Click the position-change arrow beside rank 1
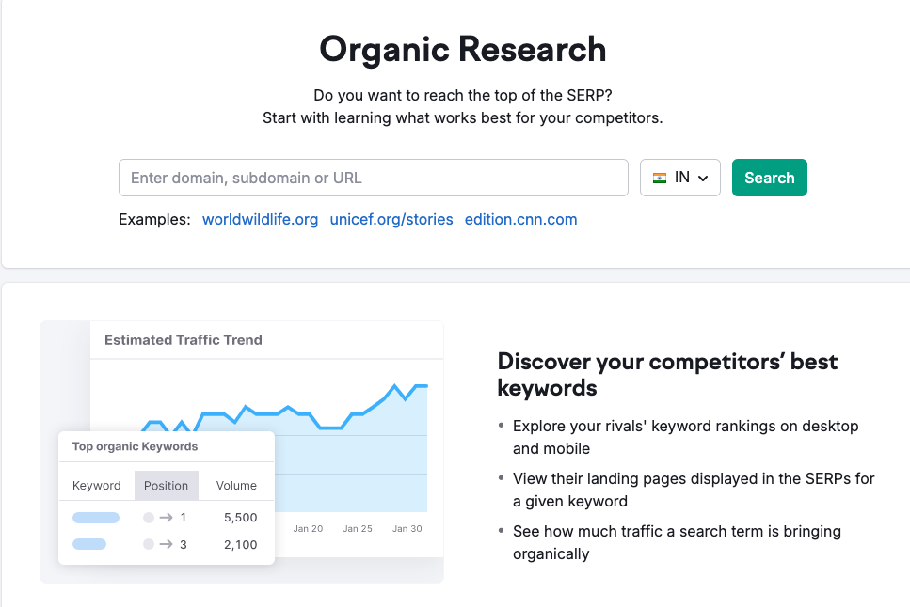 tap(166, 517)
